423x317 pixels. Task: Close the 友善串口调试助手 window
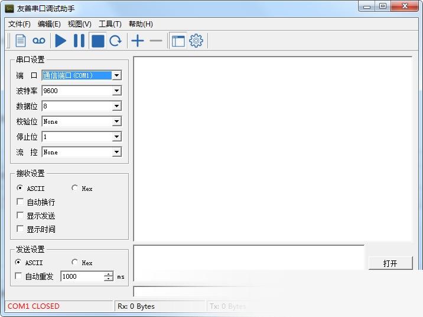[x=405, y=6]
